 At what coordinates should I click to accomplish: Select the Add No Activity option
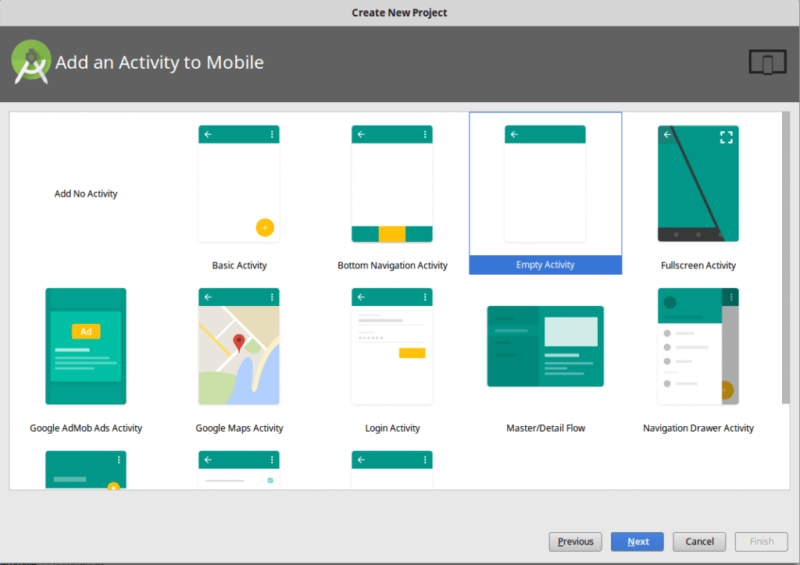[x=86, y=194]
